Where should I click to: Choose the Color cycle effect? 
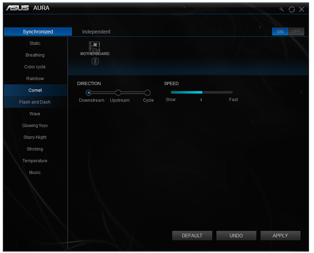coord(35,67)
